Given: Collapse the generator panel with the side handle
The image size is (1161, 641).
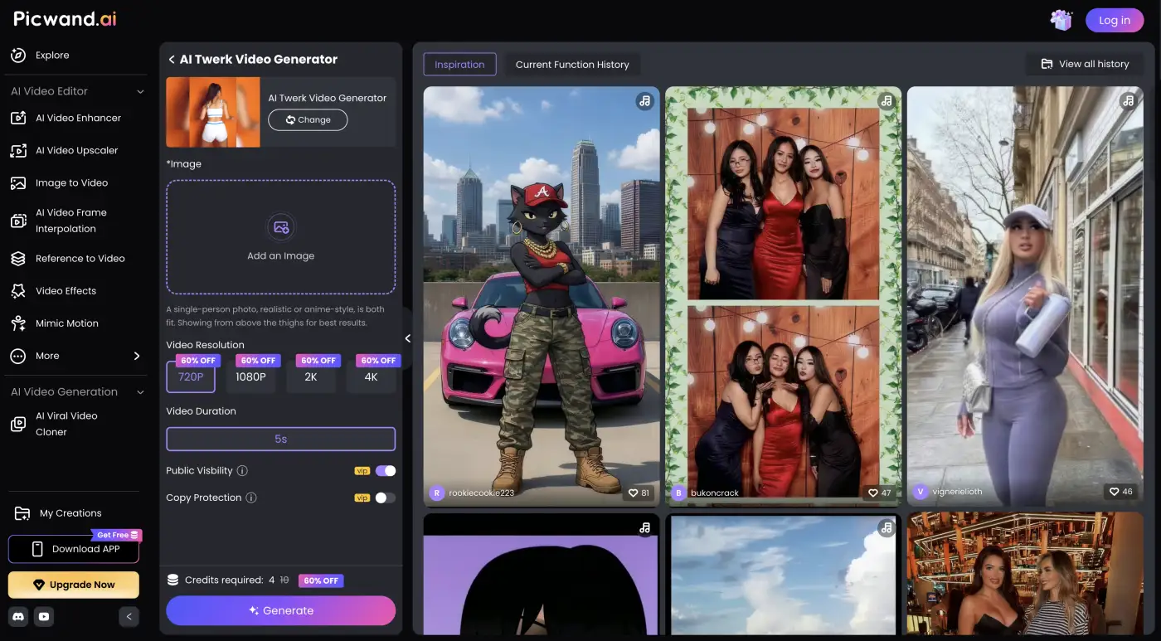Looking at the screenshot, I should tap(407, 338).
